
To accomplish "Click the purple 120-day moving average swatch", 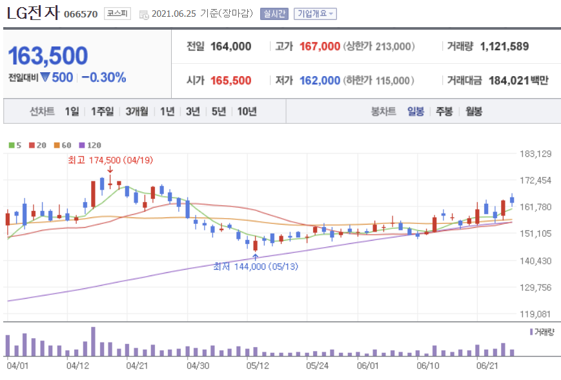I will tap(82, 145).
